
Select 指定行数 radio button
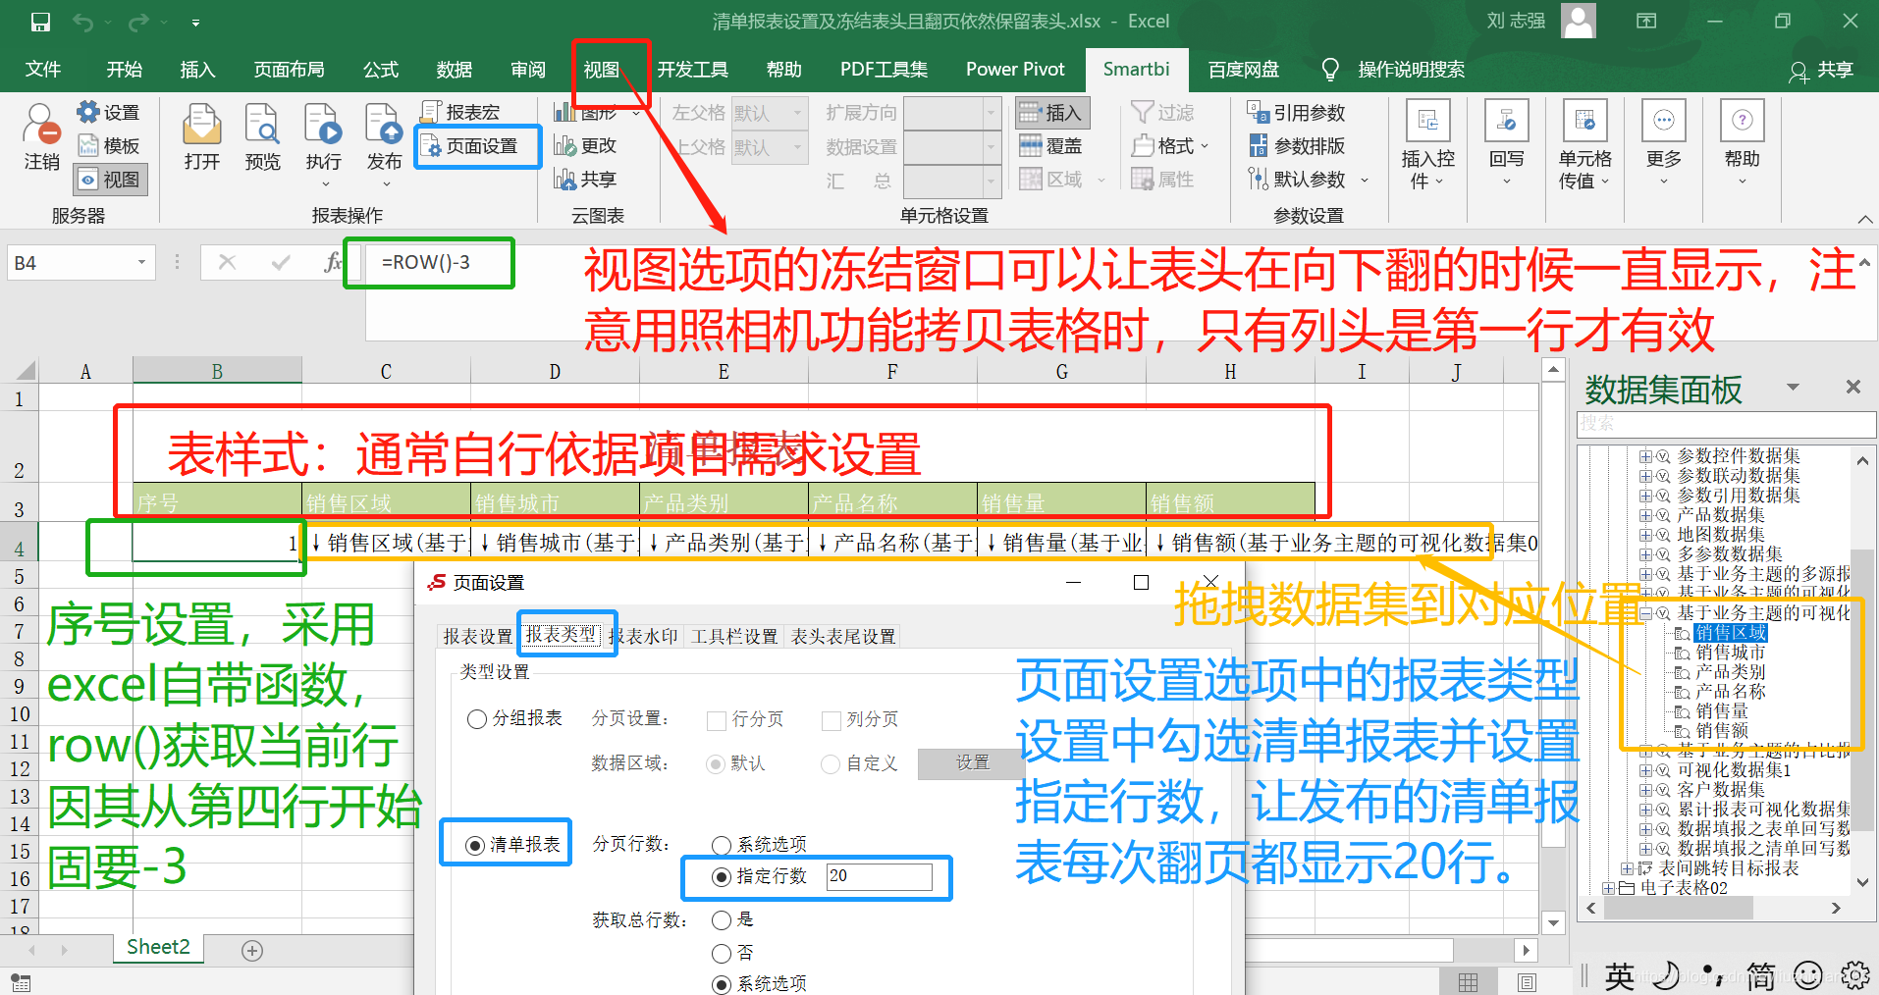pos(722,876)
